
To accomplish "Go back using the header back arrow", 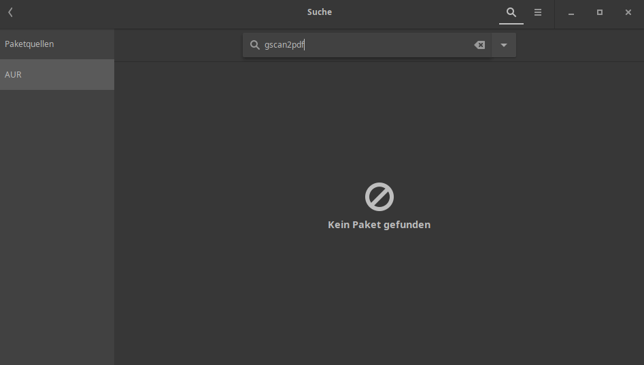I will coord(11,12).
